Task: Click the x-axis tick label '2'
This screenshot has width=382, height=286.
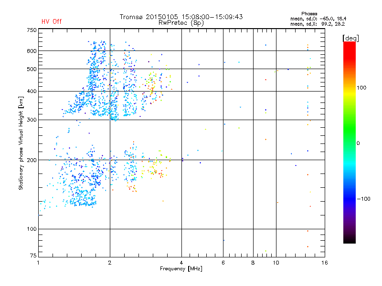Action: point(110,263)
